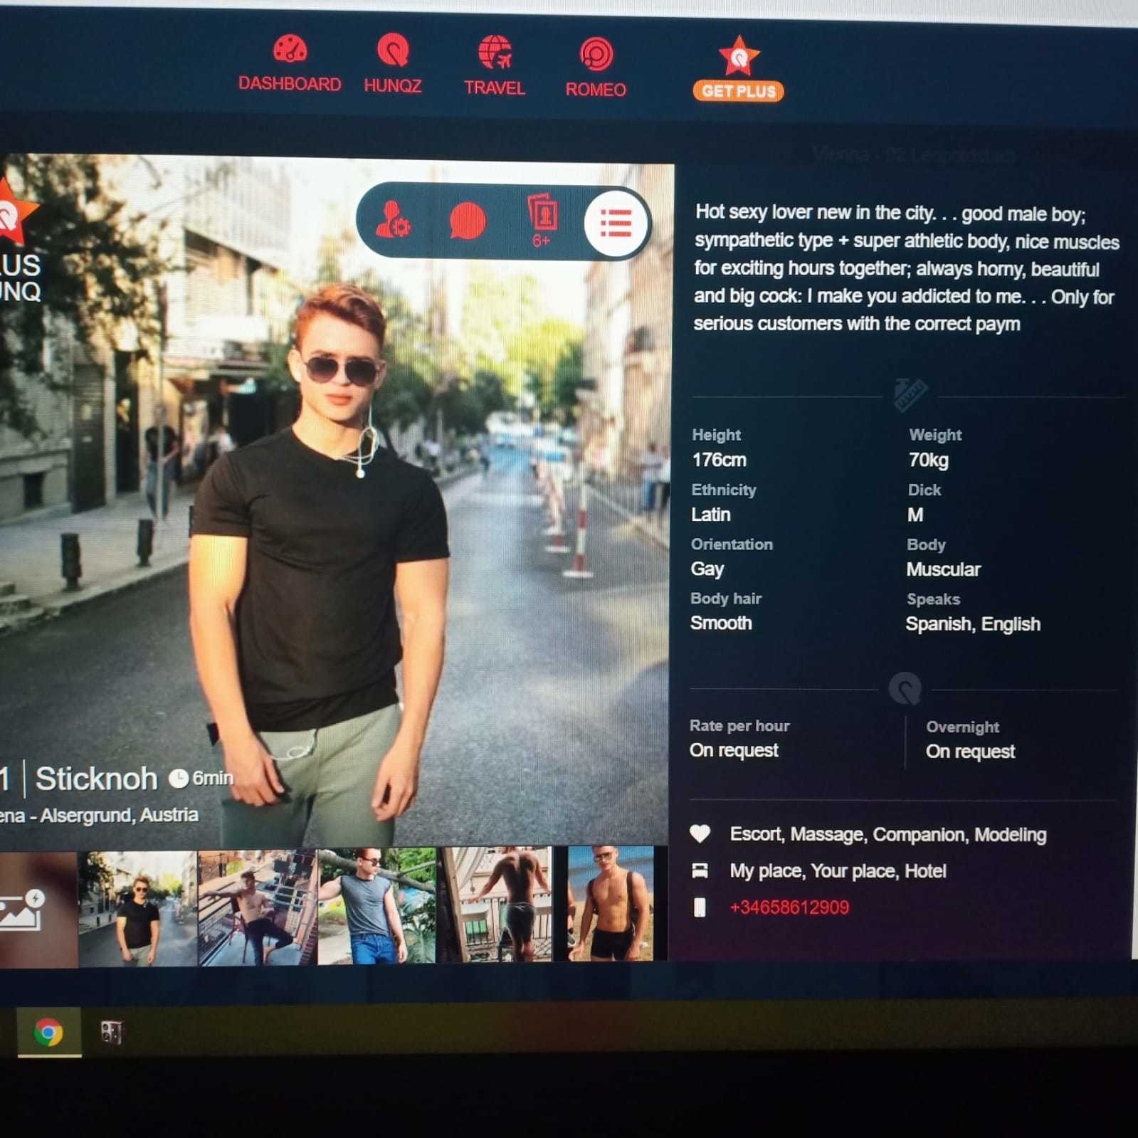Select the Romeo radar icon

pos(596,55)
